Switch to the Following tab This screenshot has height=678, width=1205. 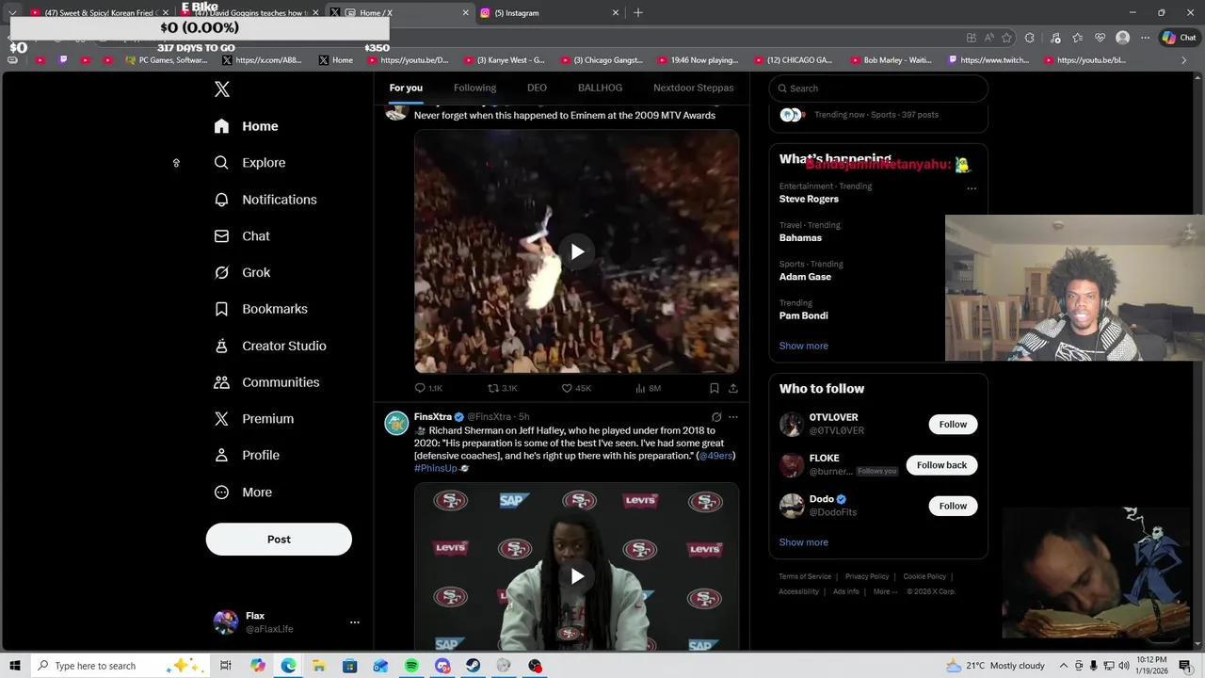(474, 88)
